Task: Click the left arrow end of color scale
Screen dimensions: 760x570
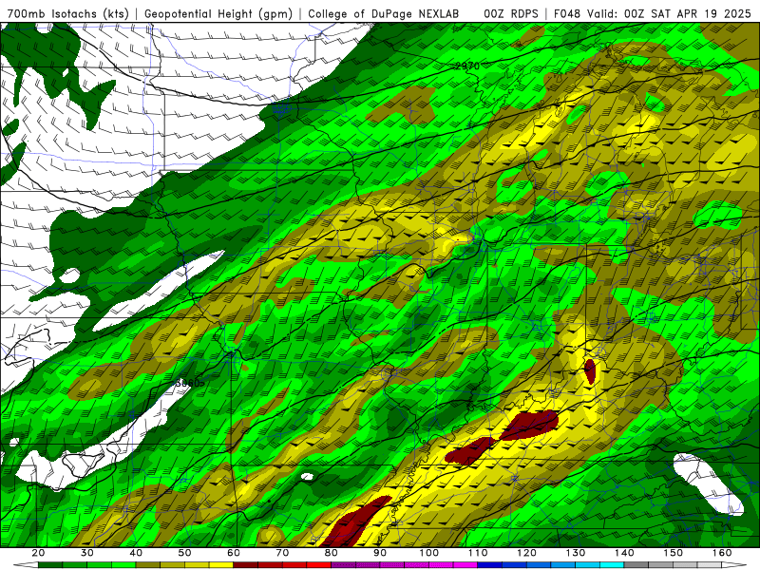Action: point(26,565)
